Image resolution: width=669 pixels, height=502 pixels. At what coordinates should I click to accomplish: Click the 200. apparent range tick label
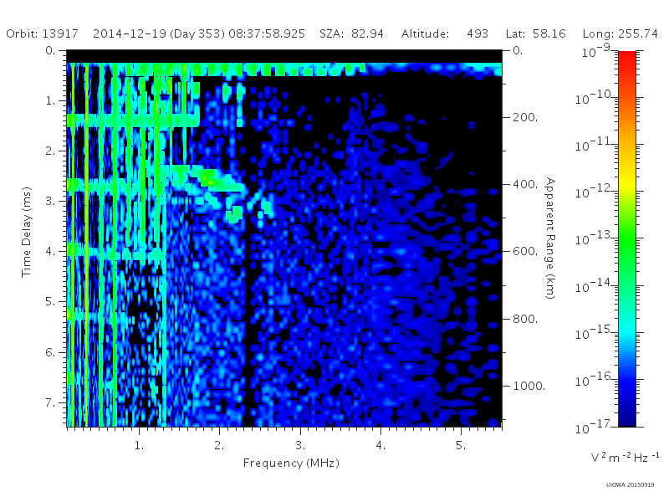525,117
